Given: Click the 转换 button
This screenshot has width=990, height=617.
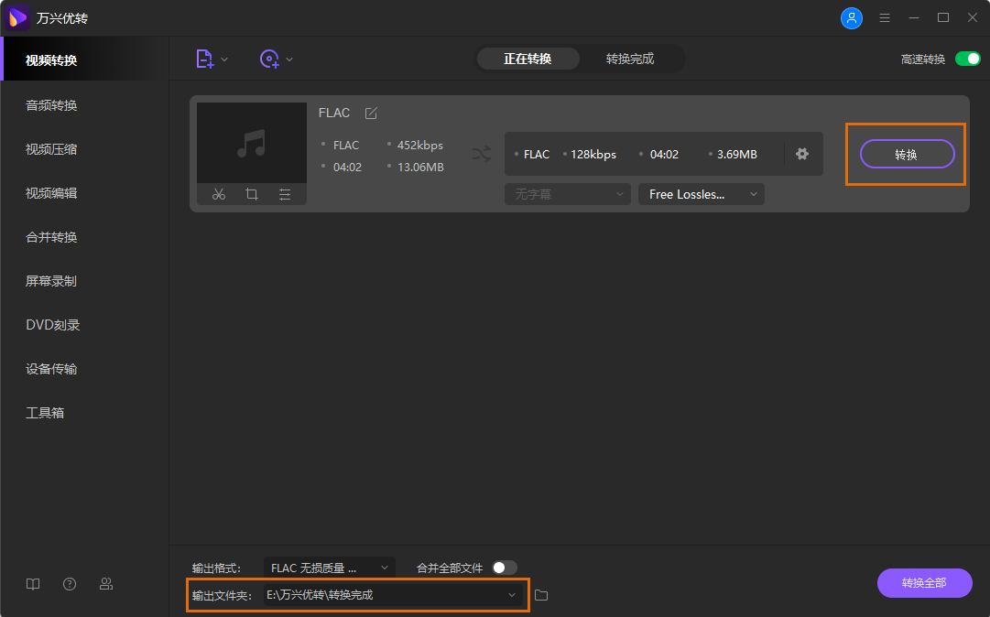Looking at the screenshot, I should (x=907, y=154).
